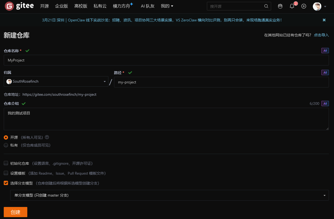Close the announcement banner
334x219 pixels.
324,20
